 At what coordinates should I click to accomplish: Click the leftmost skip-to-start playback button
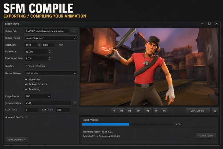point(114,111)
